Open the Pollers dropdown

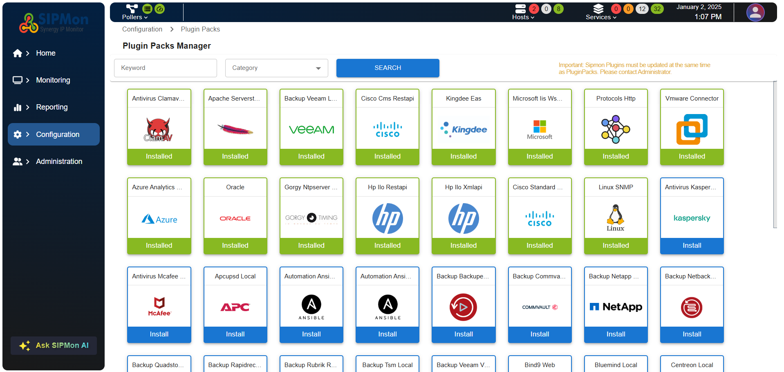134,17
